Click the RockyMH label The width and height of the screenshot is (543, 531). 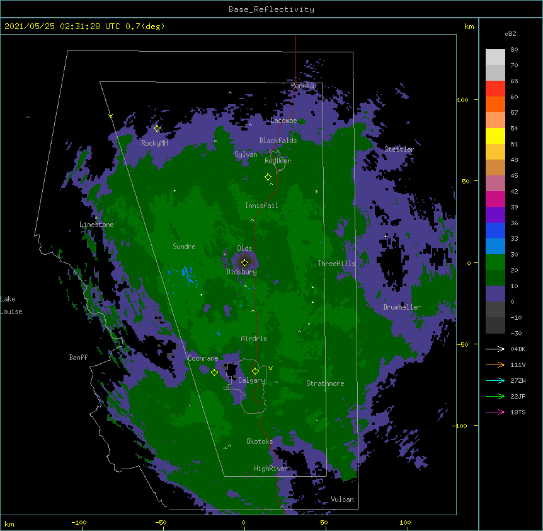[154, 143]
